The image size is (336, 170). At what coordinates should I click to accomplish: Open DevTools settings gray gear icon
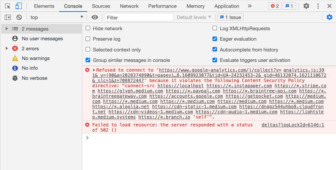306,6
